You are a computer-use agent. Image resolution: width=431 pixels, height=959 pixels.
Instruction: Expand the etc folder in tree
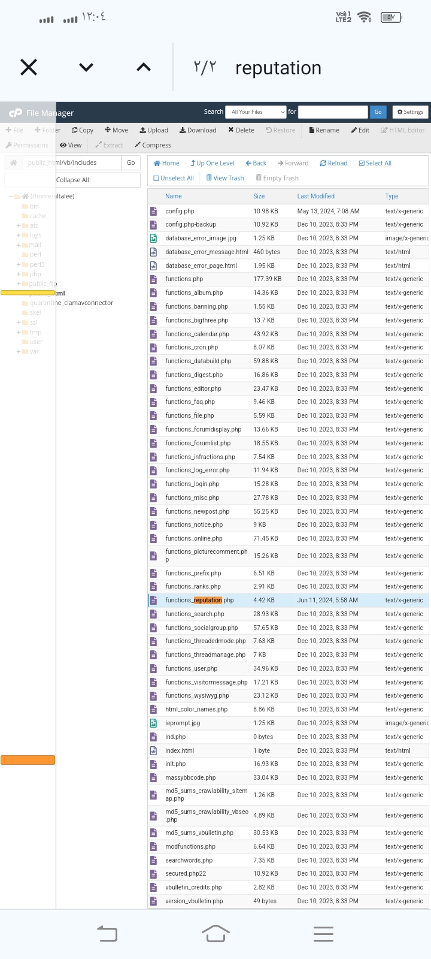click(19, 225)
